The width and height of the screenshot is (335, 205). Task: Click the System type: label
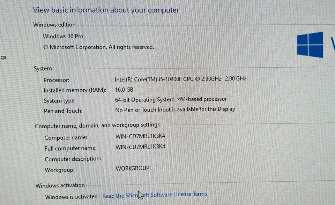pyautogui.click(x=60, y=100)
